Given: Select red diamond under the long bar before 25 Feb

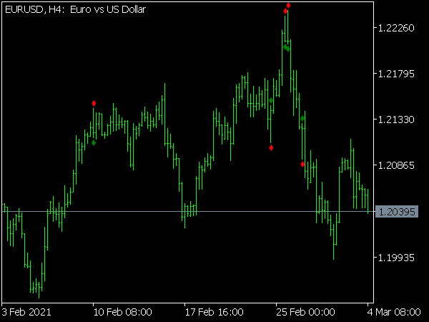Looking at the screenshot, I should (271, 148).
